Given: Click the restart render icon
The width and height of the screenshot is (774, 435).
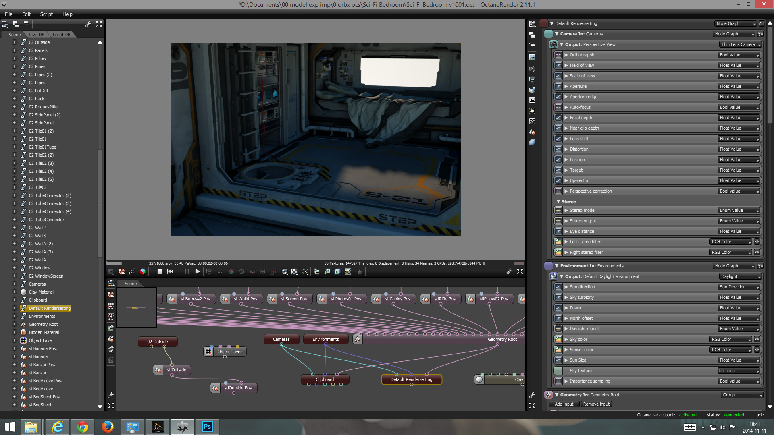Looking at the screenshot, I should [x=170, y=272].
